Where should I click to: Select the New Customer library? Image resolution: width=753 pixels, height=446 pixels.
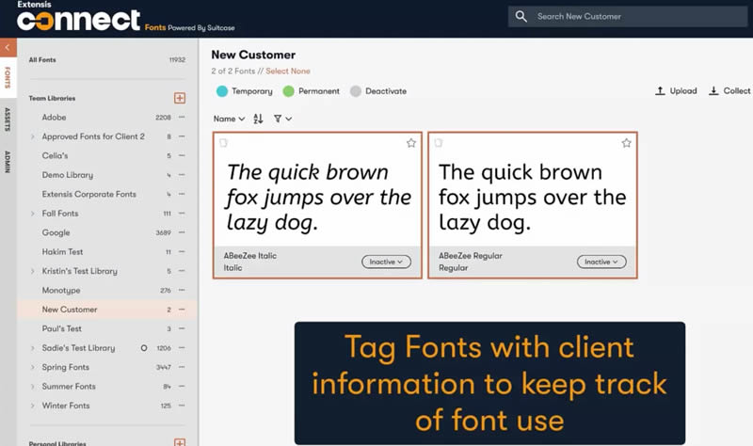(x=69, y=310)
